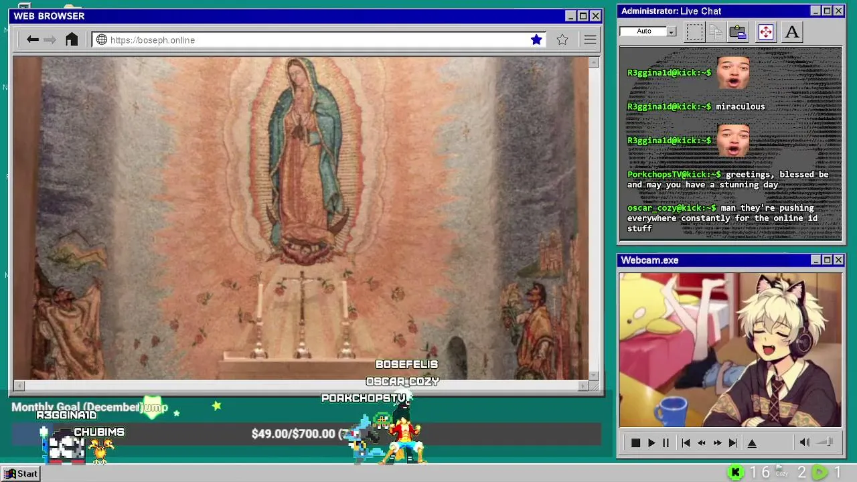Click the Paste icon in Live Chat toolbar

point(738,31)
